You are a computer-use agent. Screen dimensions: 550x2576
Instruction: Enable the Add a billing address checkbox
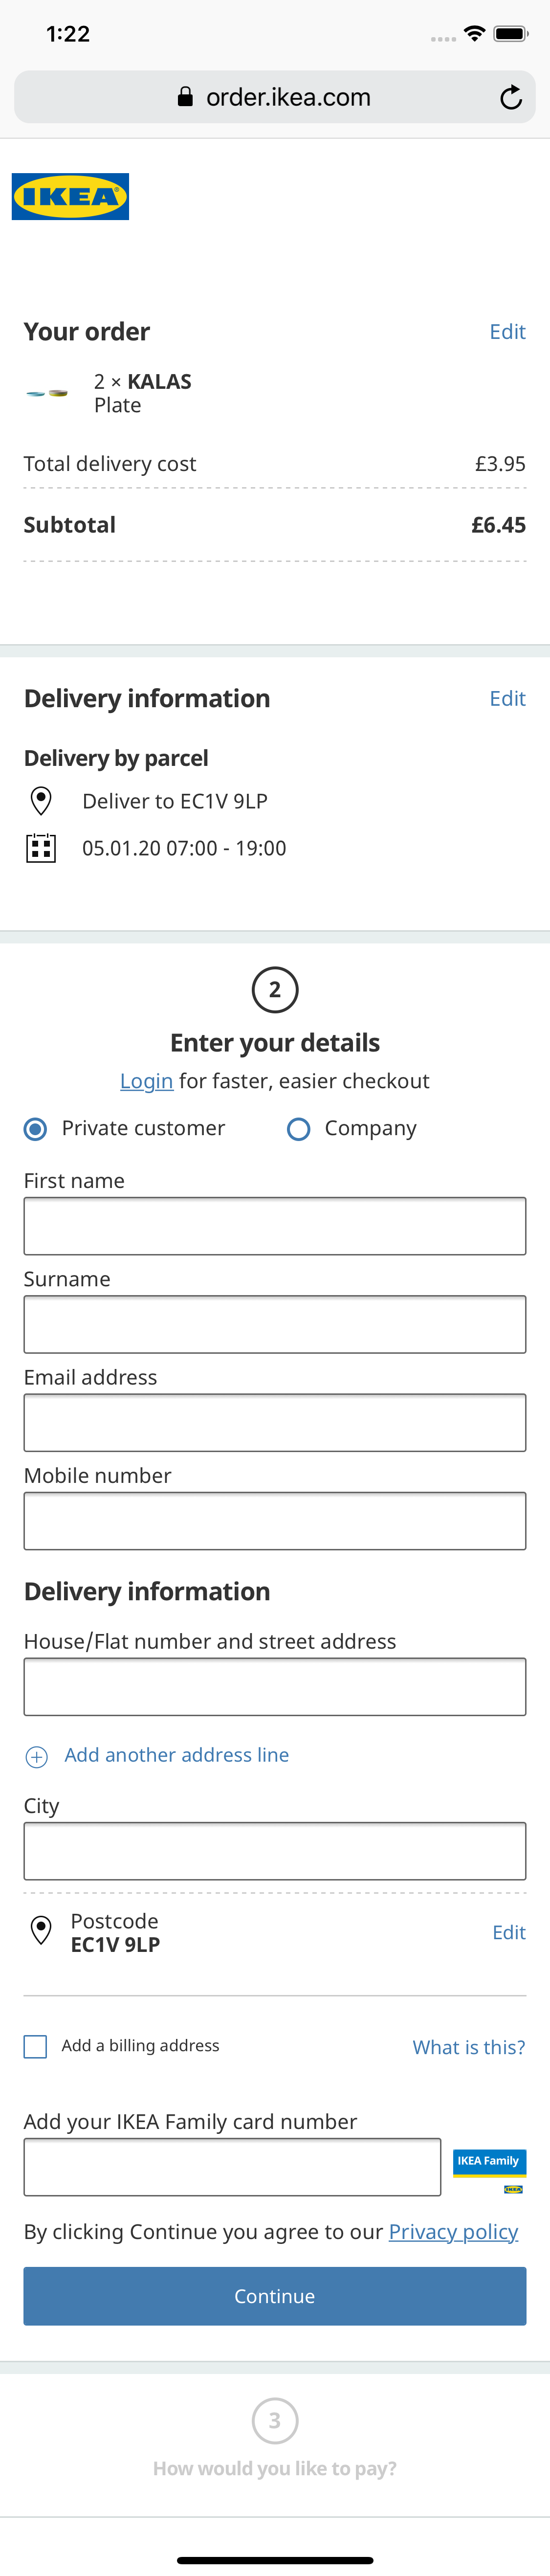[x=34, y=2045]
